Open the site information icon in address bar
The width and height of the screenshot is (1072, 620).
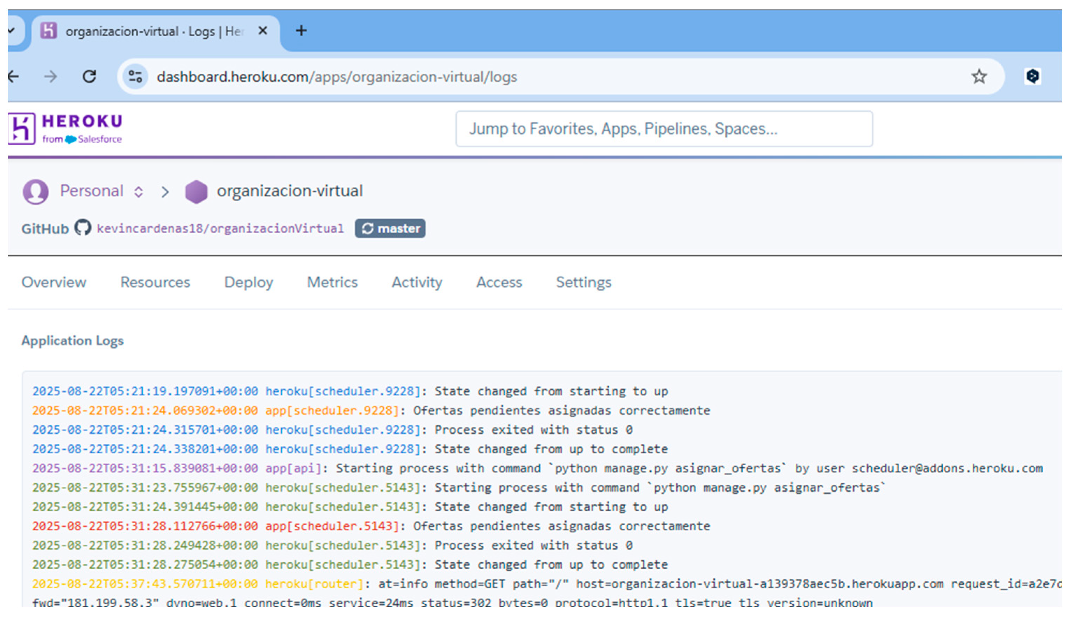[x=135, y=77]
